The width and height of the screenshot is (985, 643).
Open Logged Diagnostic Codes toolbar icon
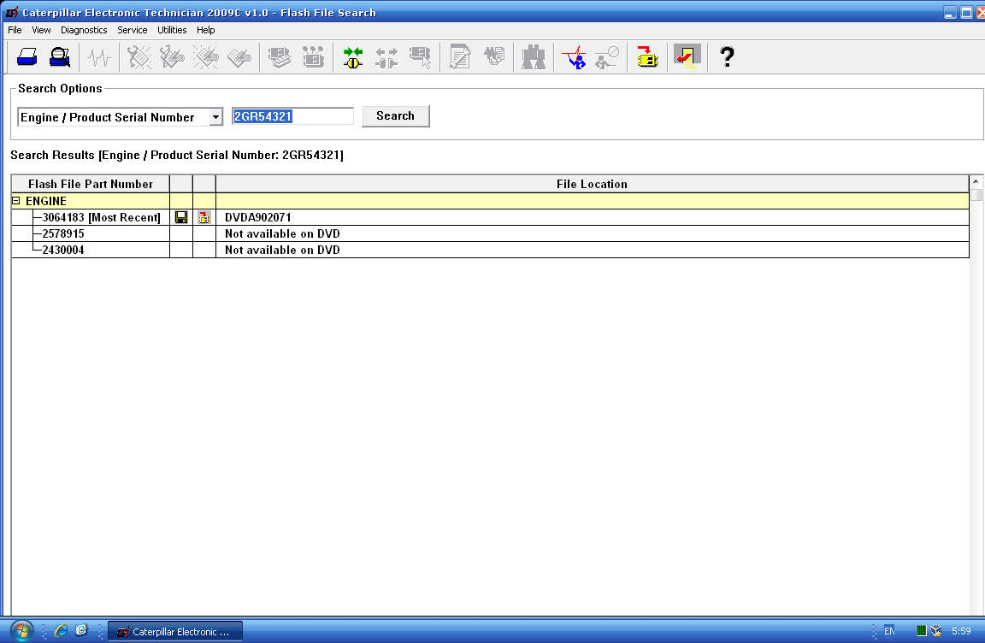point(172,57)
